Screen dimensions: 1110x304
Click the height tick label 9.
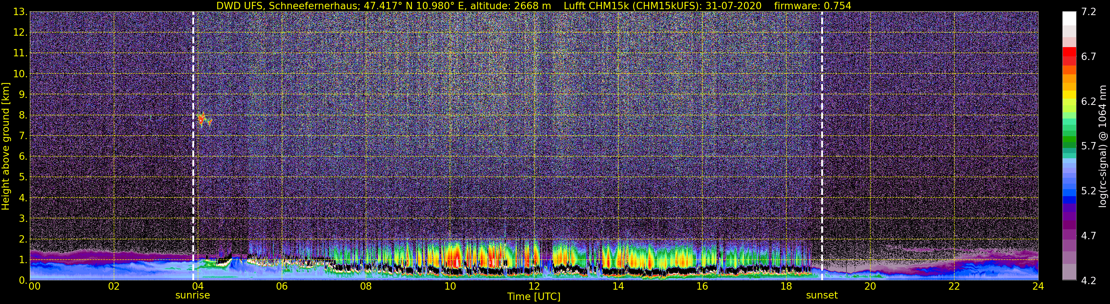23,95
